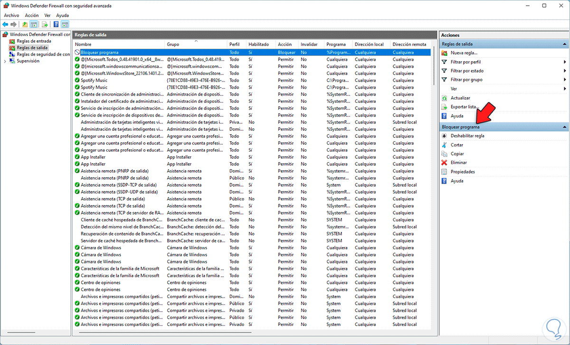Screen dimensions: 570x345
Task: Collapse the Bloquear programa actions section
Action: pyautogui.click(x=564, y=127)
